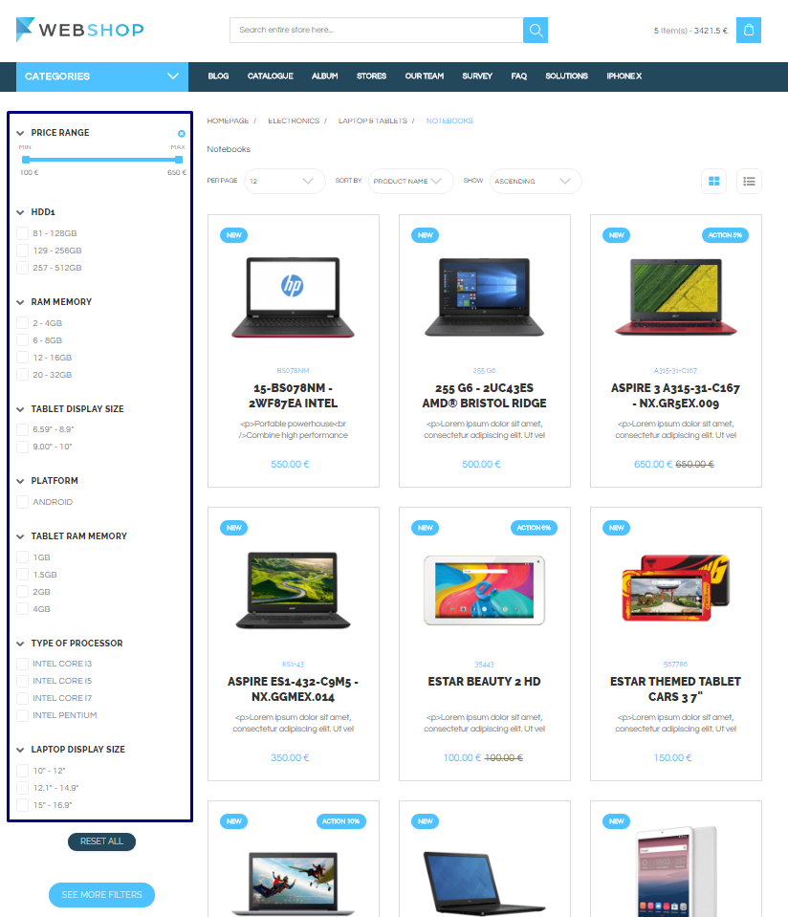Open eStar Themed Tablet Cars 3 title
This screenshot has height=917, width=788.
(x=676, y=688)
